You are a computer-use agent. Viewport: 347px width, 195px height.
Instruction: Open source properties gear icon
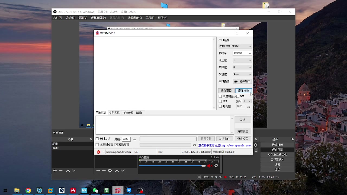click(x=110, y=171)
